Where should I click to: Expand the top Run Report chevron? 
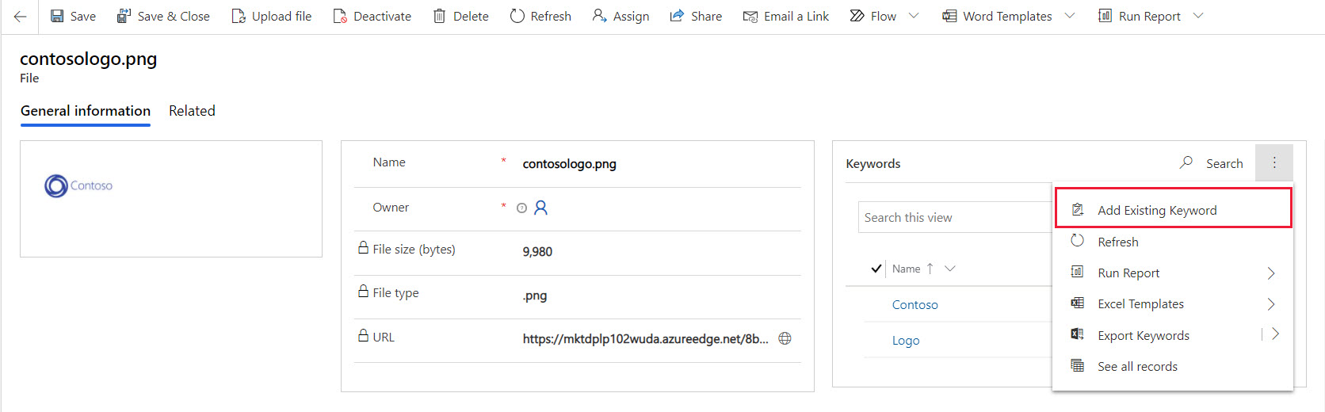(1198, 16)
